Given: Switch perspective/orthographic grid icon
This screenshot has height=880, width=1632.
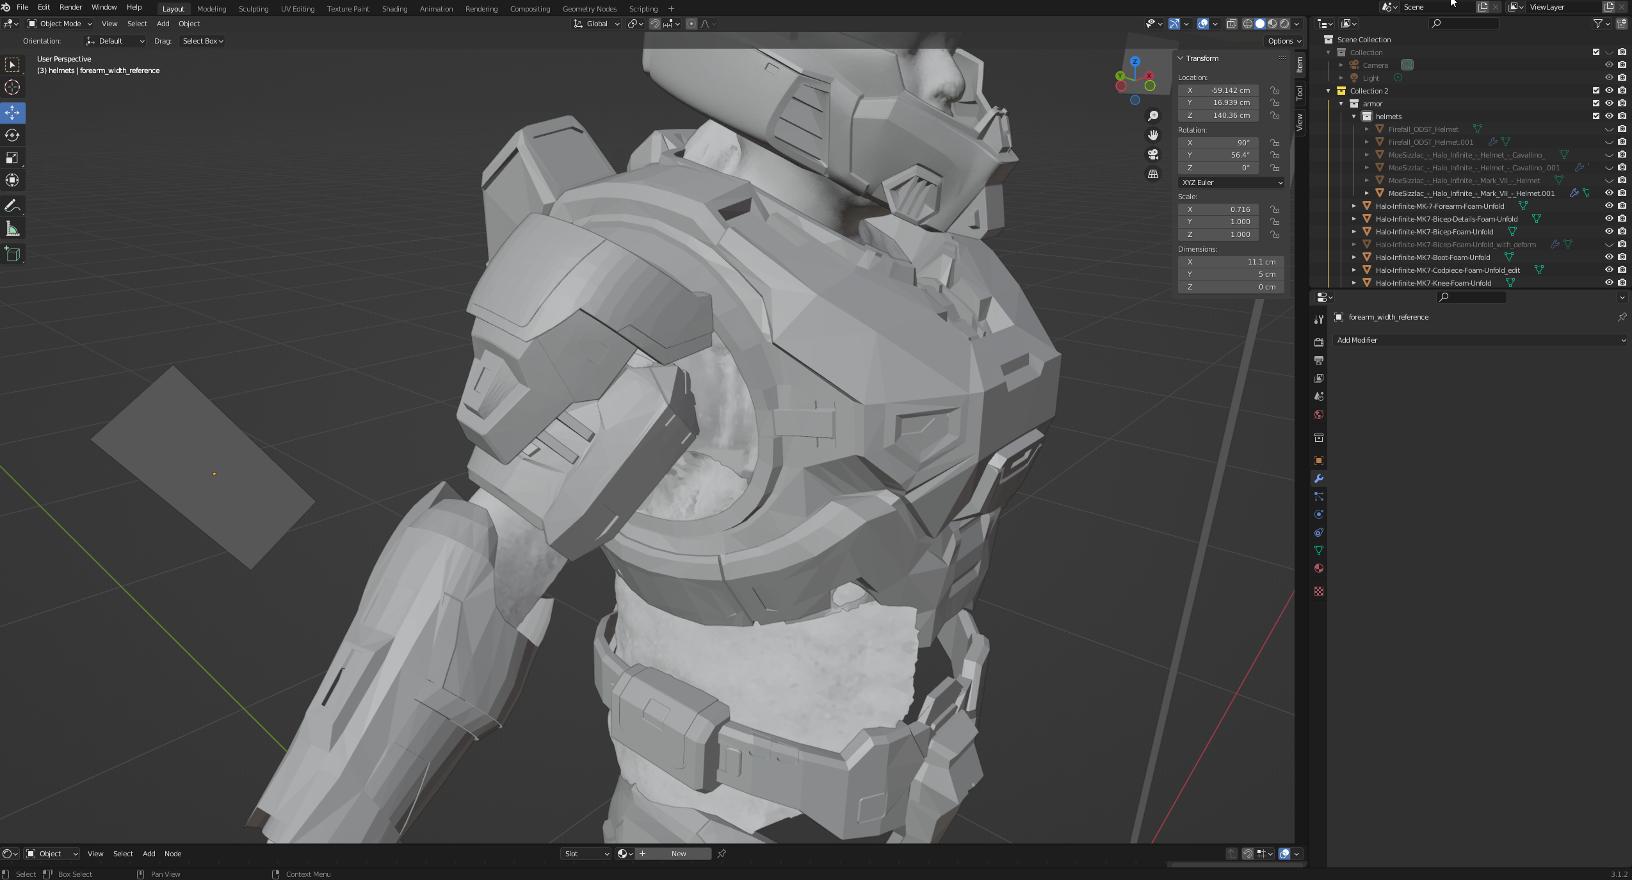Looking at the screenshot, I should pos(1153,174).
